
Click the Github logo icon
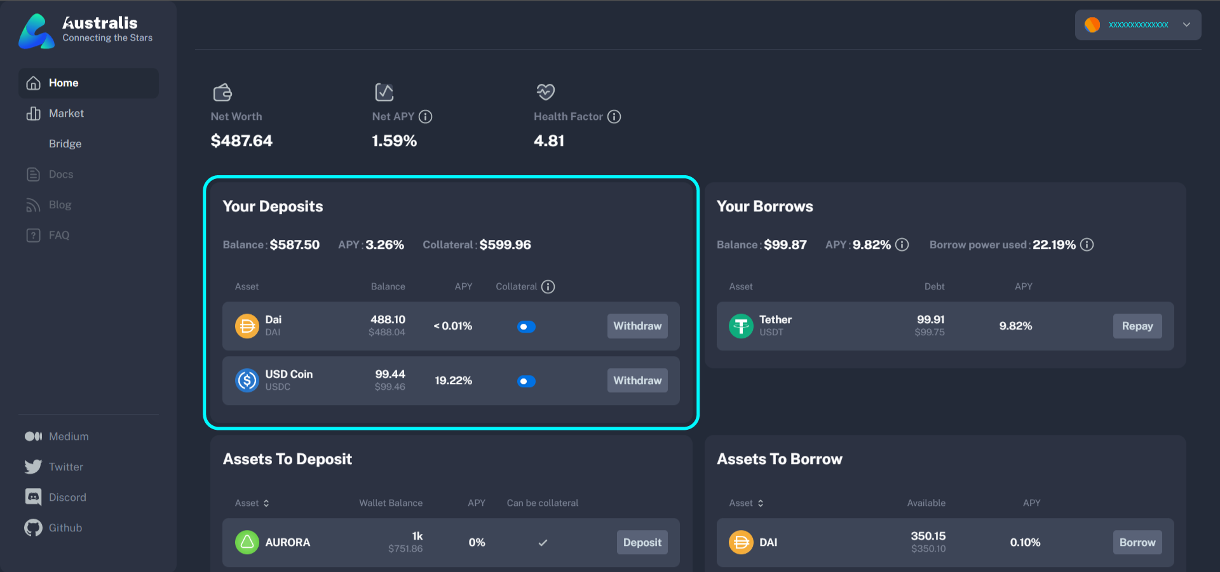click(33, 528)
